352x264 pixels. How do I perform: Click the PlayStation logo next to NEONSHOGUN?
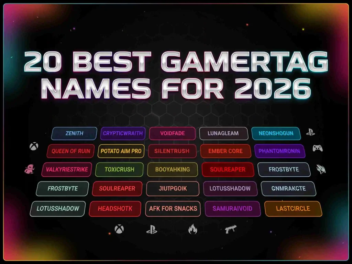pos(311,132)
